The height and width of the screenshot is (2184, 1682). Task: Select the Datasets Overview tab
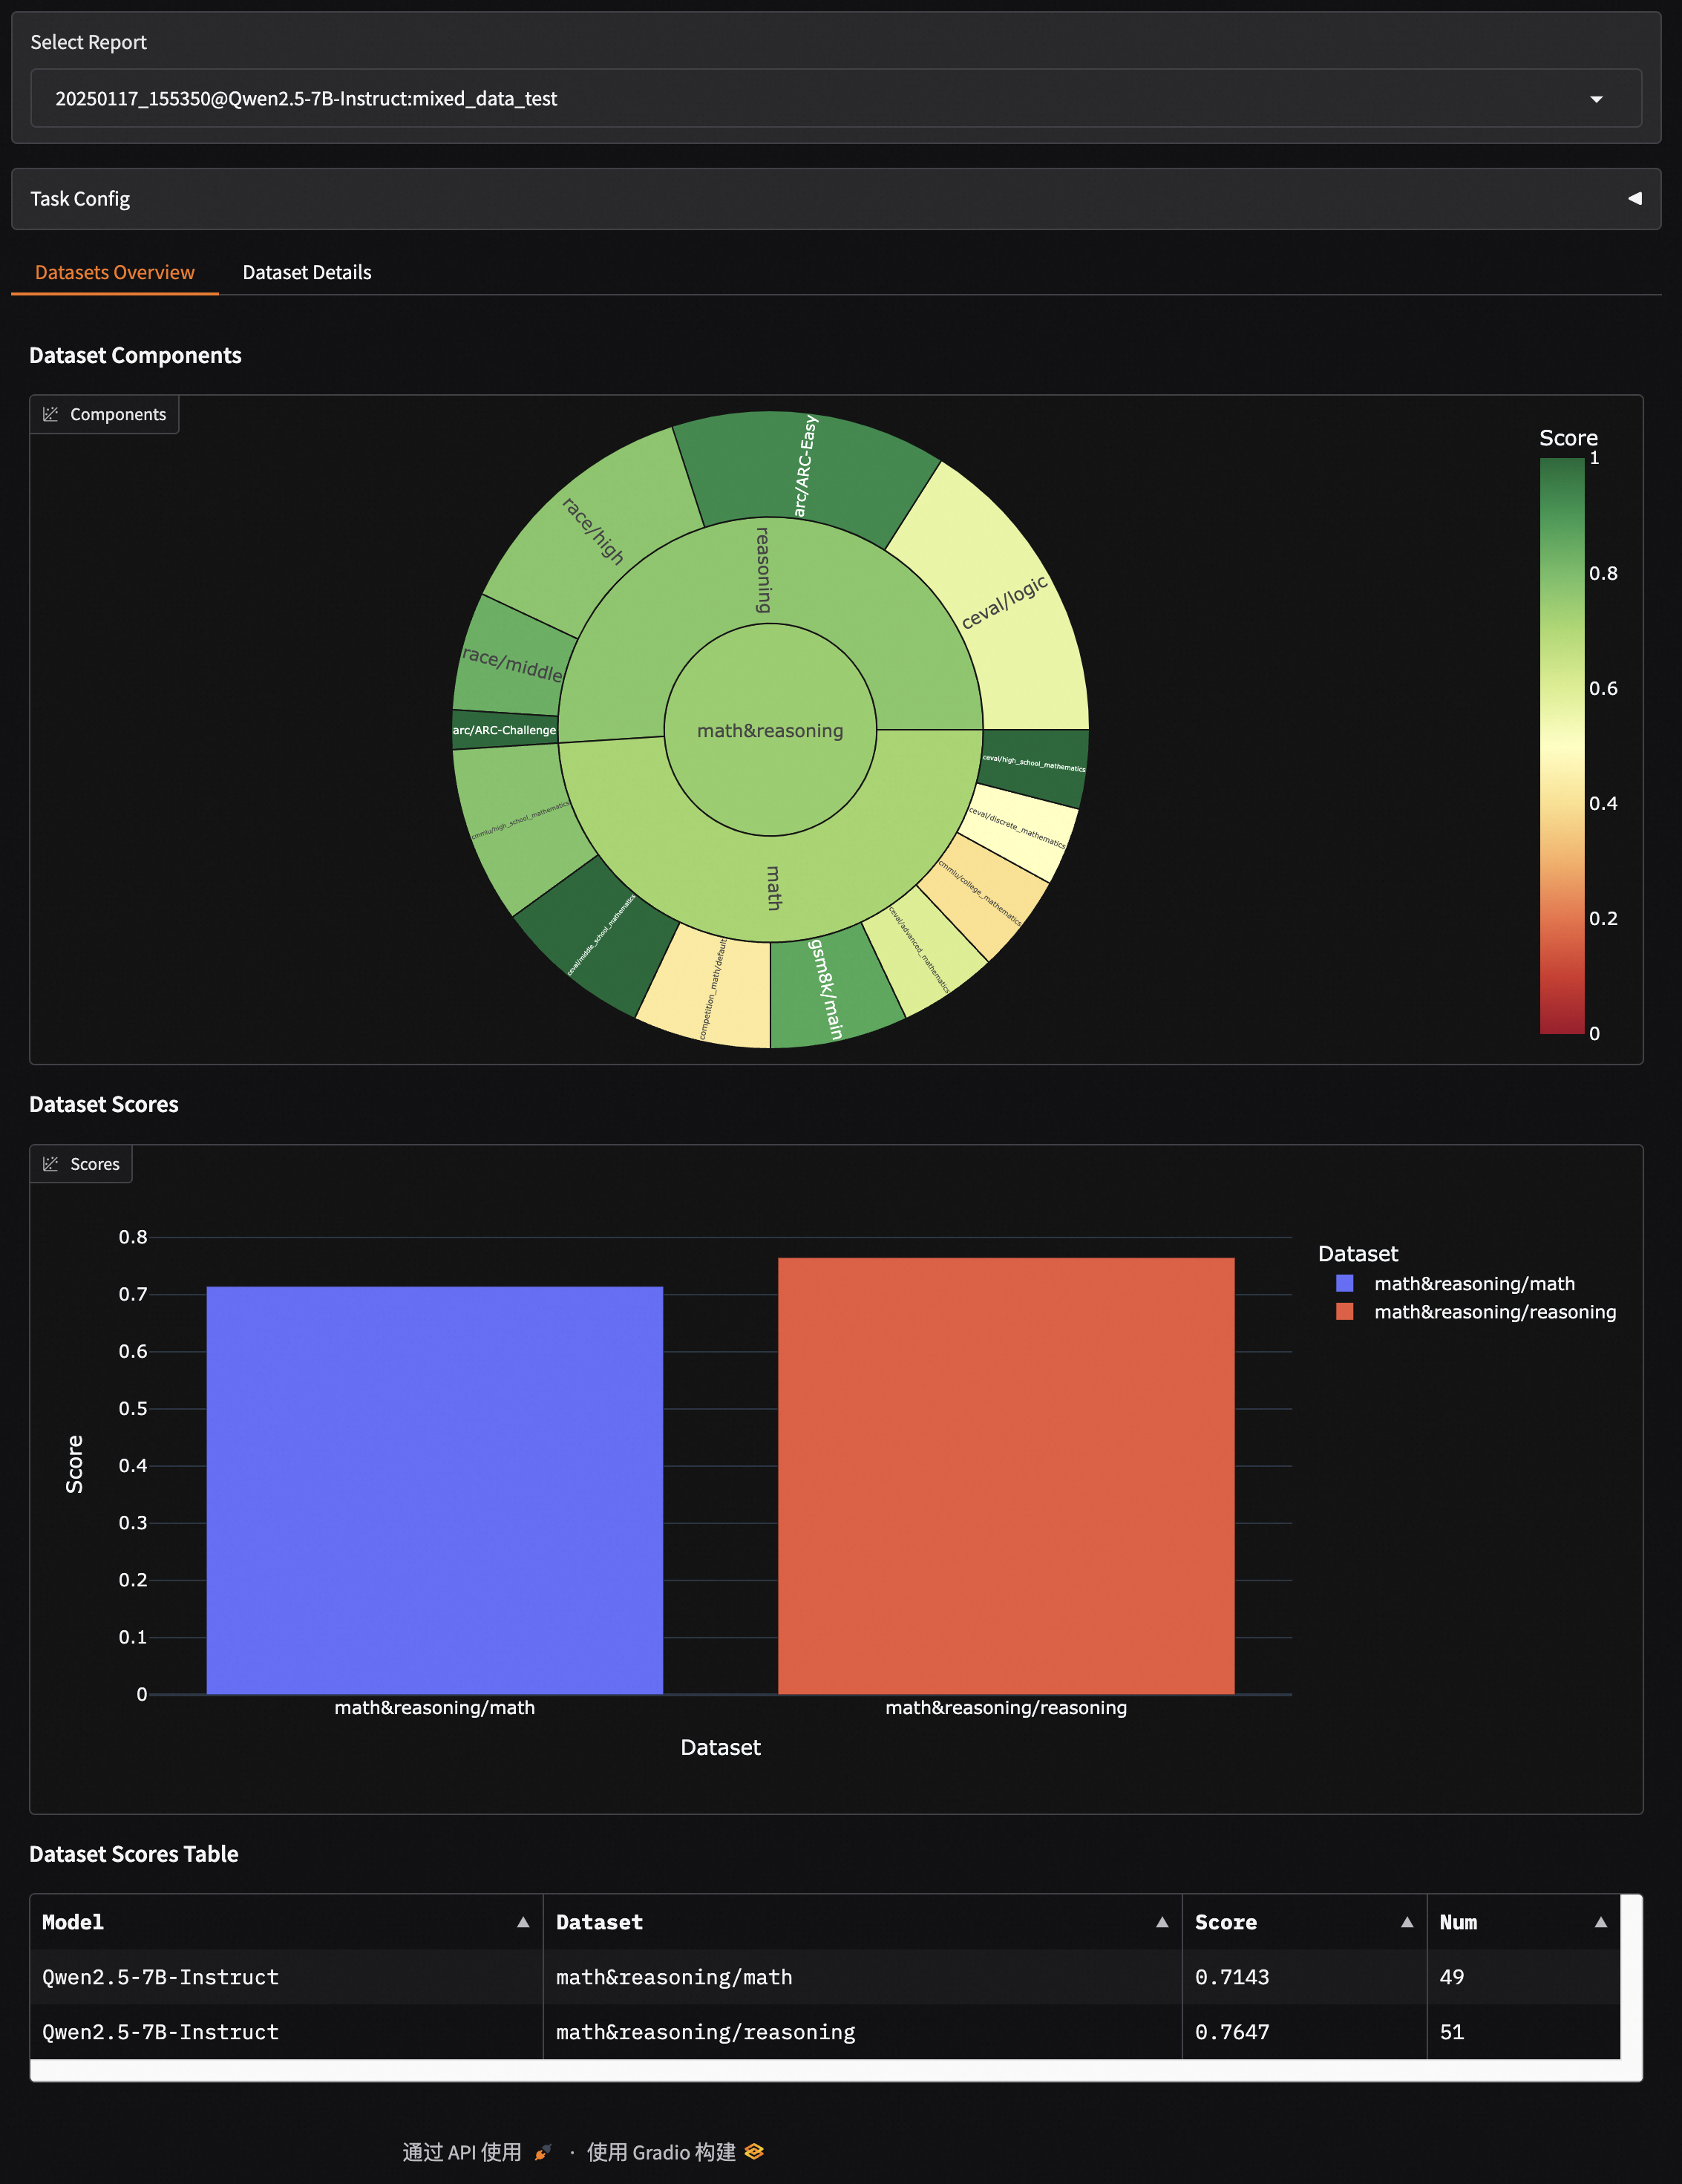(114, 272)
